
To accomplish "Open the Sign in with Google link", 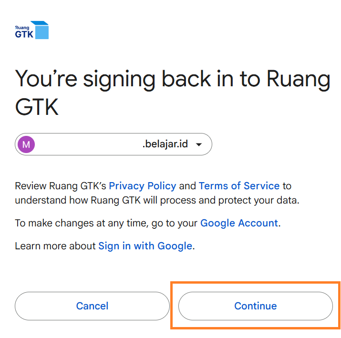I will point(145,246).
